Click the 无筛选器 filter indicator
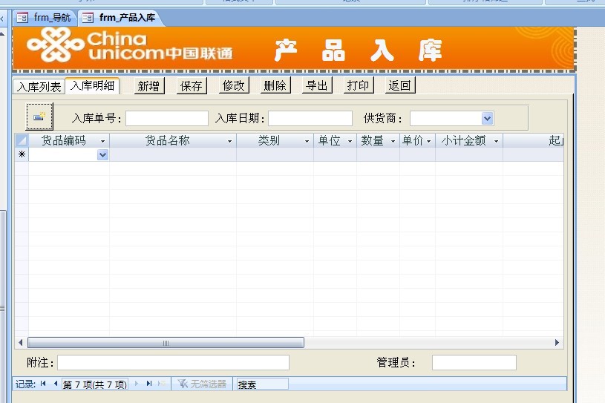 pyautogui.click(x=202, y=384)
